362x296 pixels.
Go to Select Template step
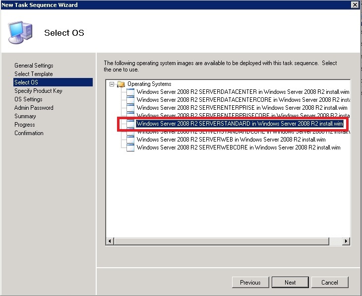point(34,74)
